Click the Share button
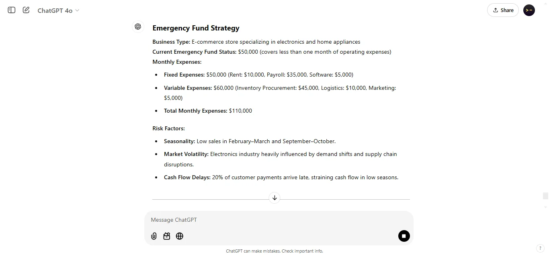 (x=503, y=10)
